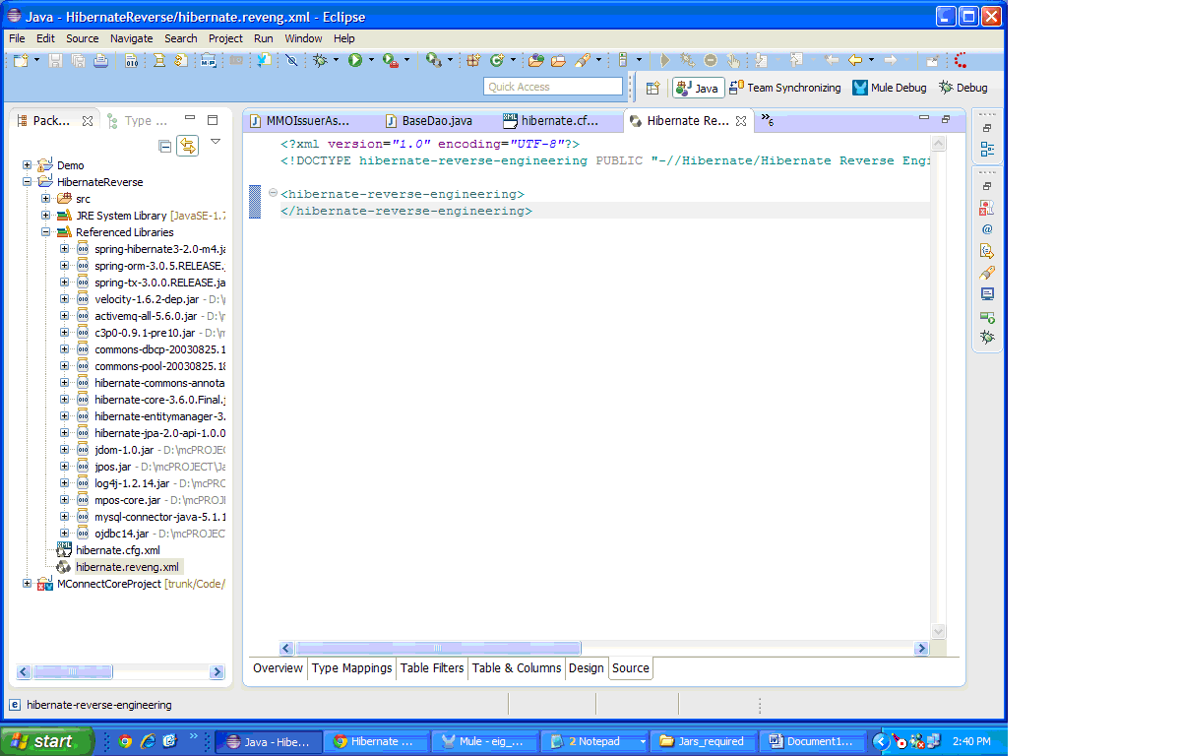Open the Run dropdown arrow
Screen dimensions: 1180x756
coord(371,60)
